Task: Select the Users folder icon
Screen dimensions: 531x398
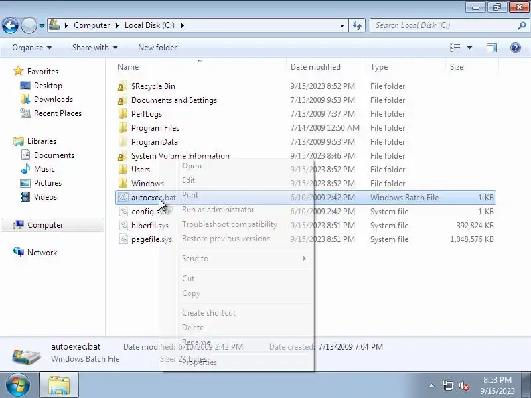Action: [123, 169]
